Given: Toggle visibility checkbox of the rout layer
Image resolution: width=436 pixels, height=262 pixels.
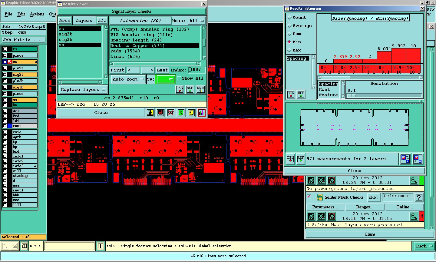Looking at the screenshot, I should coord(5,126).
